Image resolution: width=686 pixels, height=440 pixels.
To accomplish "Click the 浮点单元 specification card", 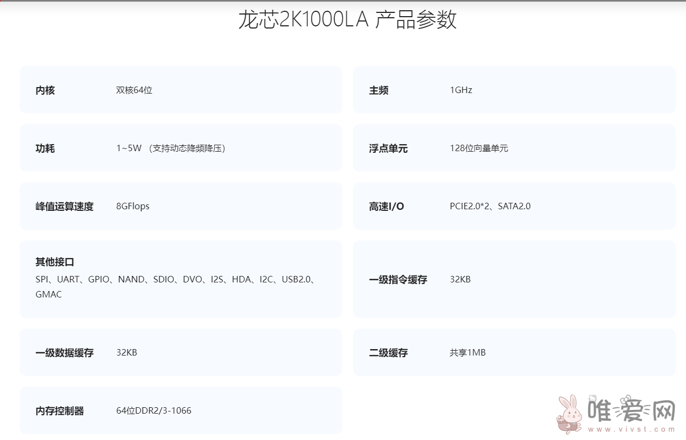I will [x=514, y=148].
